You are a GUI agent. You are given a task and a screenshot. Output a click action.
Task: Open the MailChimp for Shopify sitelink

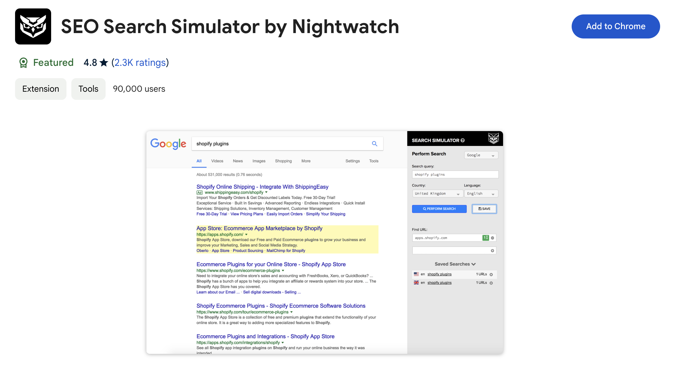286,251
